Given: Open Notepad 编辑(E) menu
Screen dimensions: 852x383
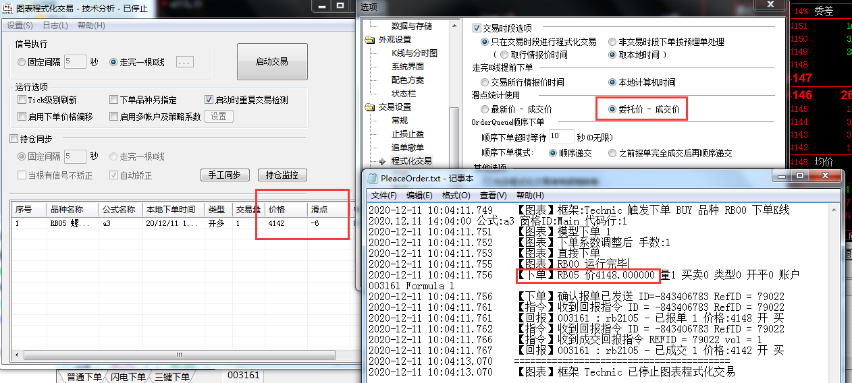Looking at the screenshot, I should [x=420, y=196].
